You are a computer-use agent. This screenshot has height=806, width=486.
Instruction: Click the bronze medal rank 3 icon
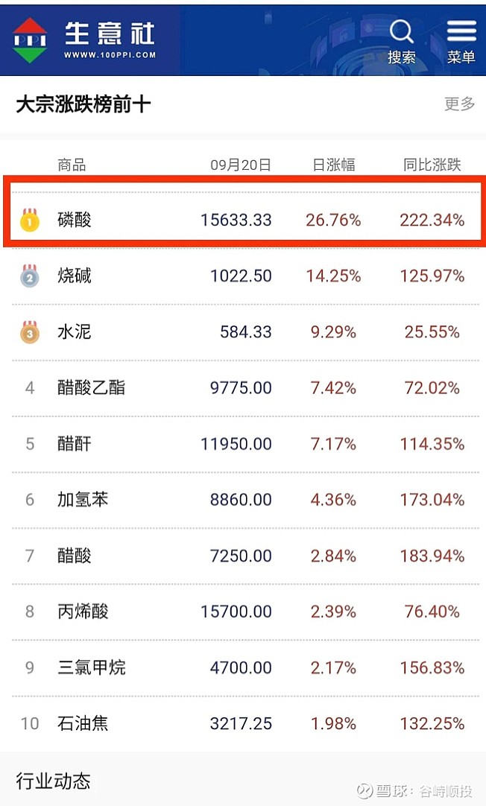click(x=30, y=331)
